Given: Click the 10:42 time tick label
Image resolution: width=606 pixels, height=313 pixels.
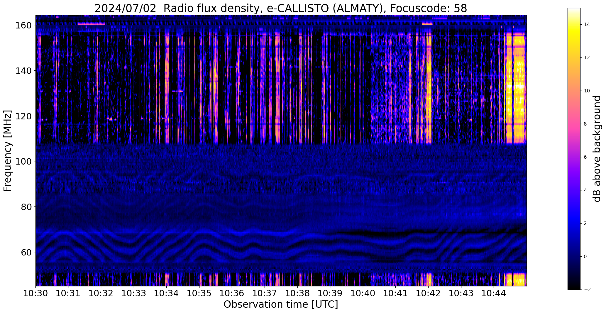Looking at the screenshot, I should (x=429, y=293).
